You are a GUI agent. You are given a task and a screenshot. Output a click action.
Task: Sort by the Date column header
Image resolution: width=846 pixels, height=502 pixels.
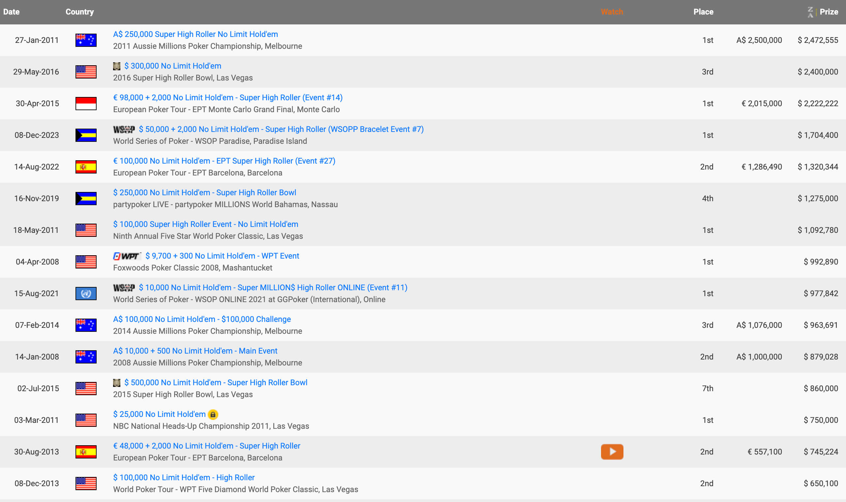pyautogui.click(x=12, y=12)
